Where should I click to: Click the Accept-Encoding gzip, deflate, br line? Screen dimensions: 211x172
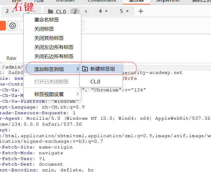pos(47,170)
